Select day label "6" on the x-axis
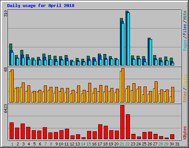Image resolution: width=189 pixels, height=148 pixels. click(x=40, y=144)
